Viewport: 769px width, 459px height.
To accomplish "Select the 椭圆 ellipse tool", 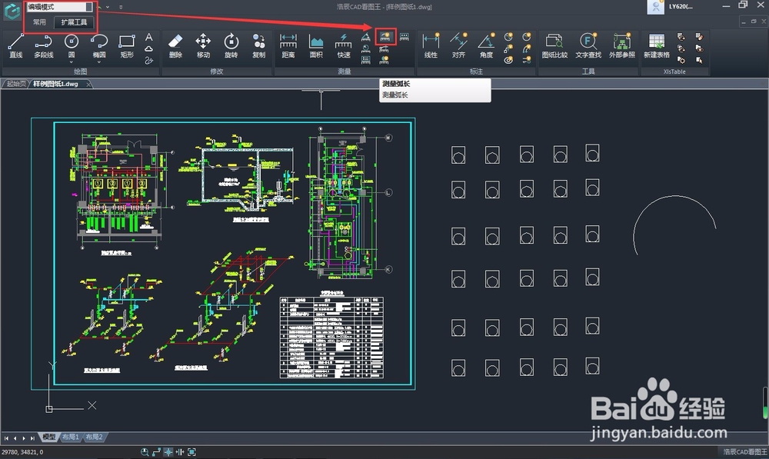I will pyautogui.click(x=99, y=45).
